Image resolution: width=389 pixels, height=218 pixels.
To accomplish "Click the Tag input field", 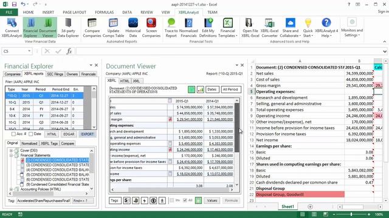I will pos(44,200).
